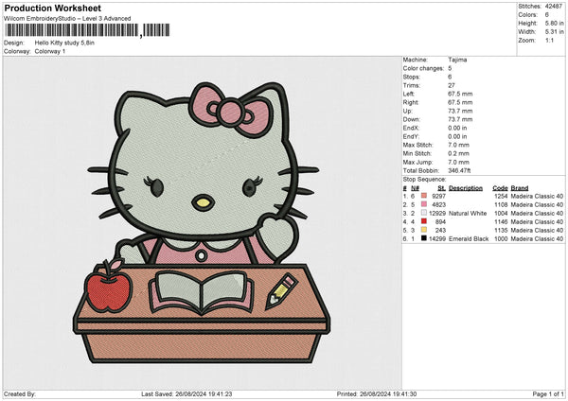
Task: Select the Total Bobbin value '346.47ft'
Action: point(459,171)
